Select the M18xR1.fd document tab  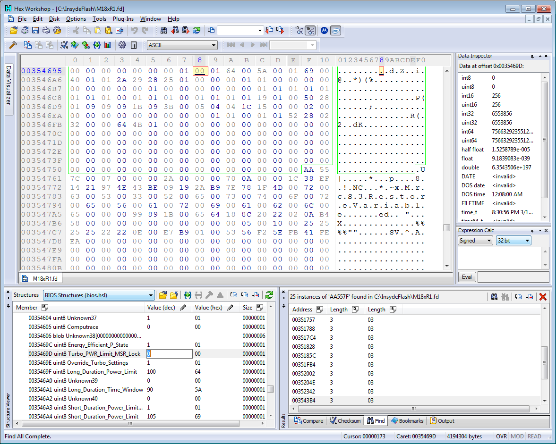point(41,278)
